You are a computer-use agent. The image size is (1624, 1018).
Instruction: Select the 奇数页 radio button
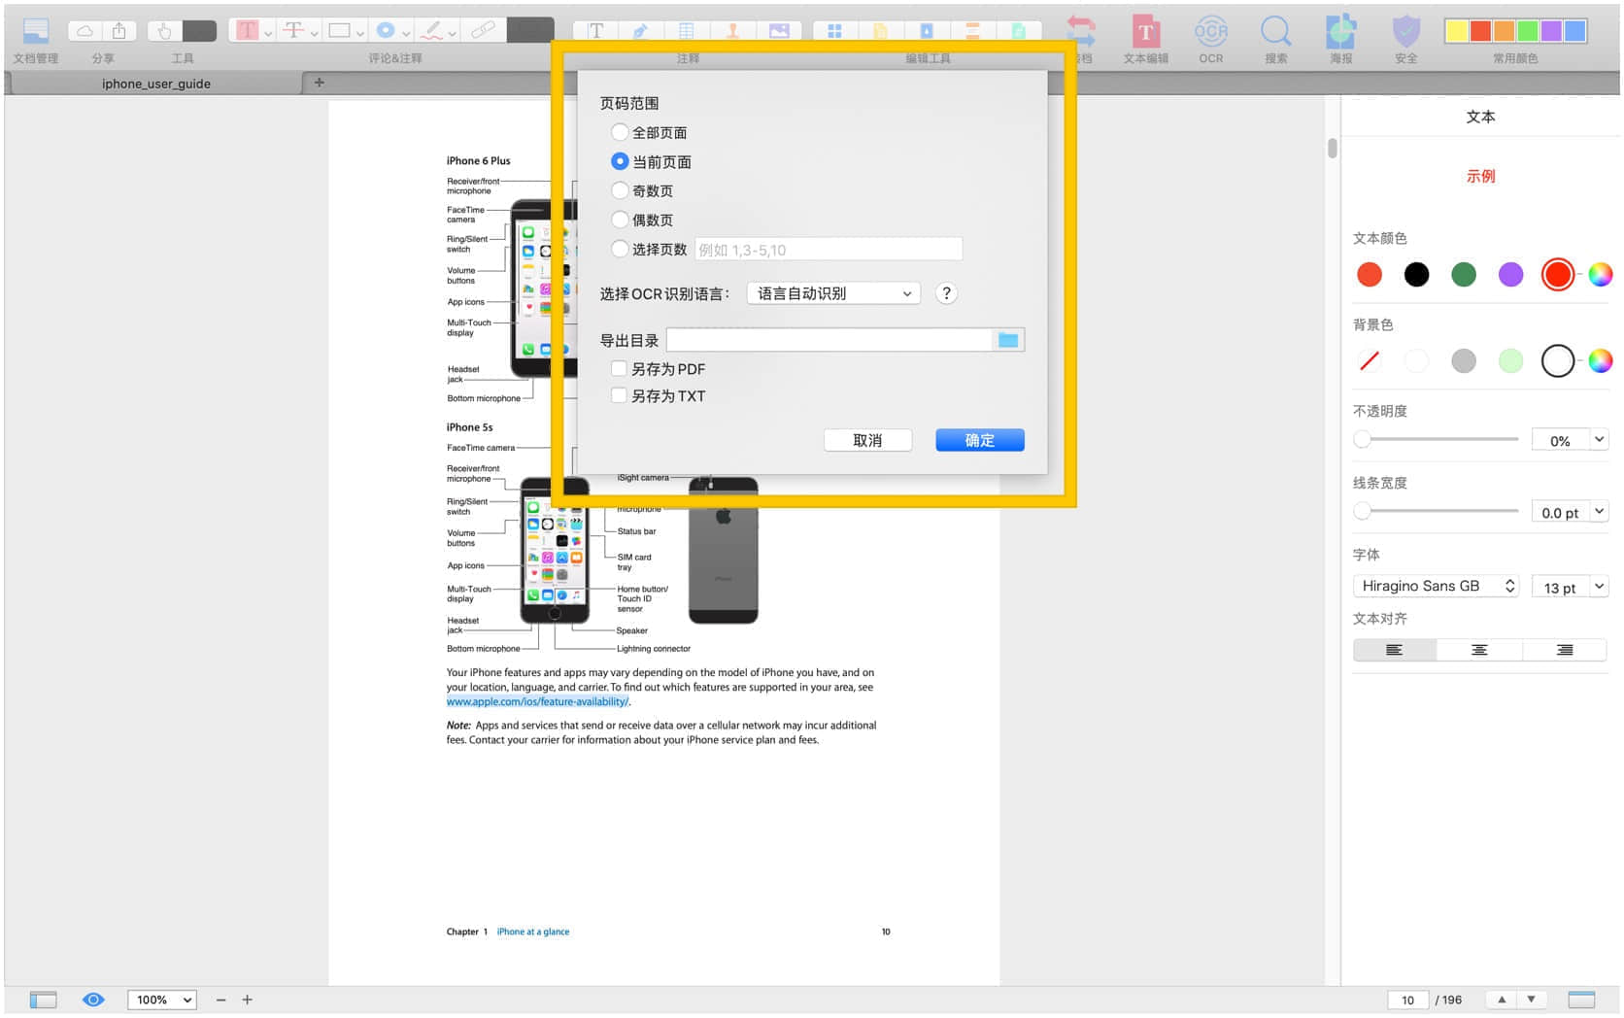(x=619, y=189)
